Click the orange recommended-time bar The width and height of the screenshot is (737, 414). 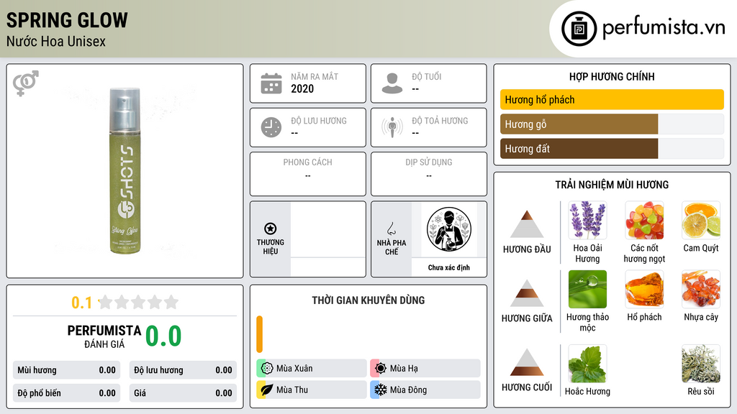tap(259, 334)
